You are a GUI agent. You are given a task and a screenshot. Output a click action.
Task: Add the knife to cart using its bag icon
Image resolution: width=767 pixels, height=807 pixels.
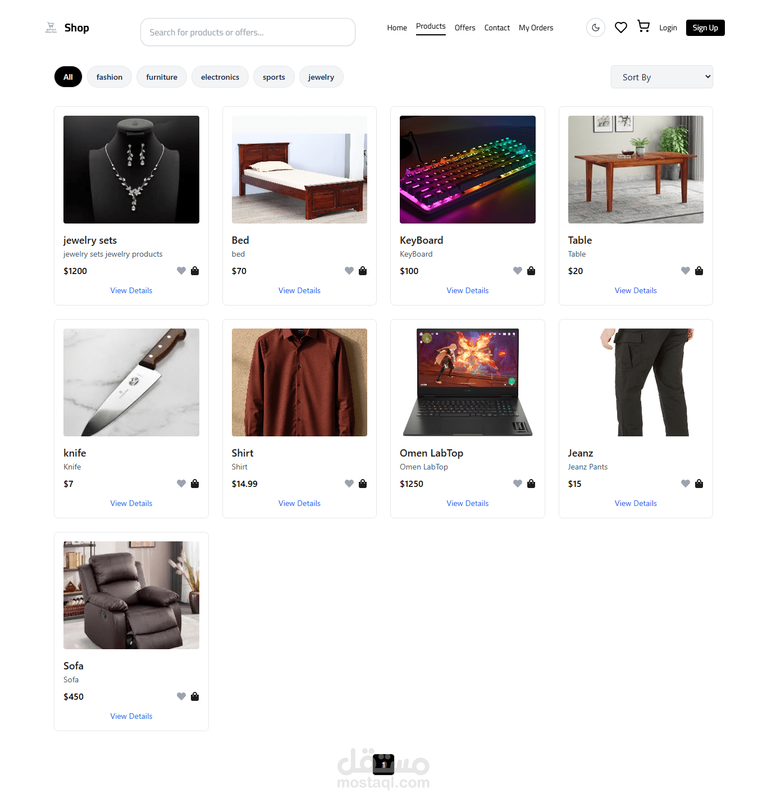(195, 484)
